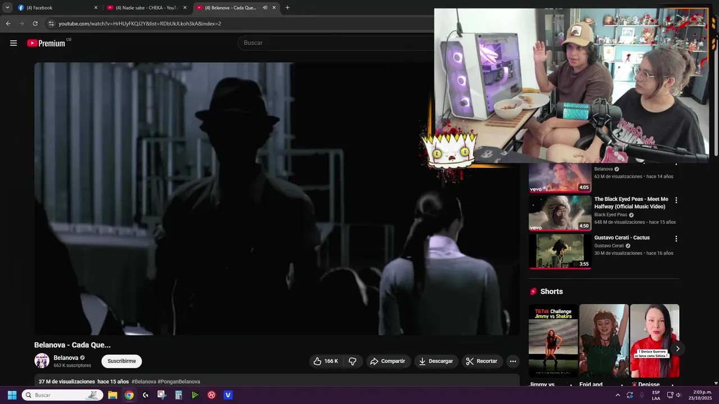The width and height of the screenshot is (719, 404).
Task: Click the browser back arrow
Action: (x=8, y=24)
